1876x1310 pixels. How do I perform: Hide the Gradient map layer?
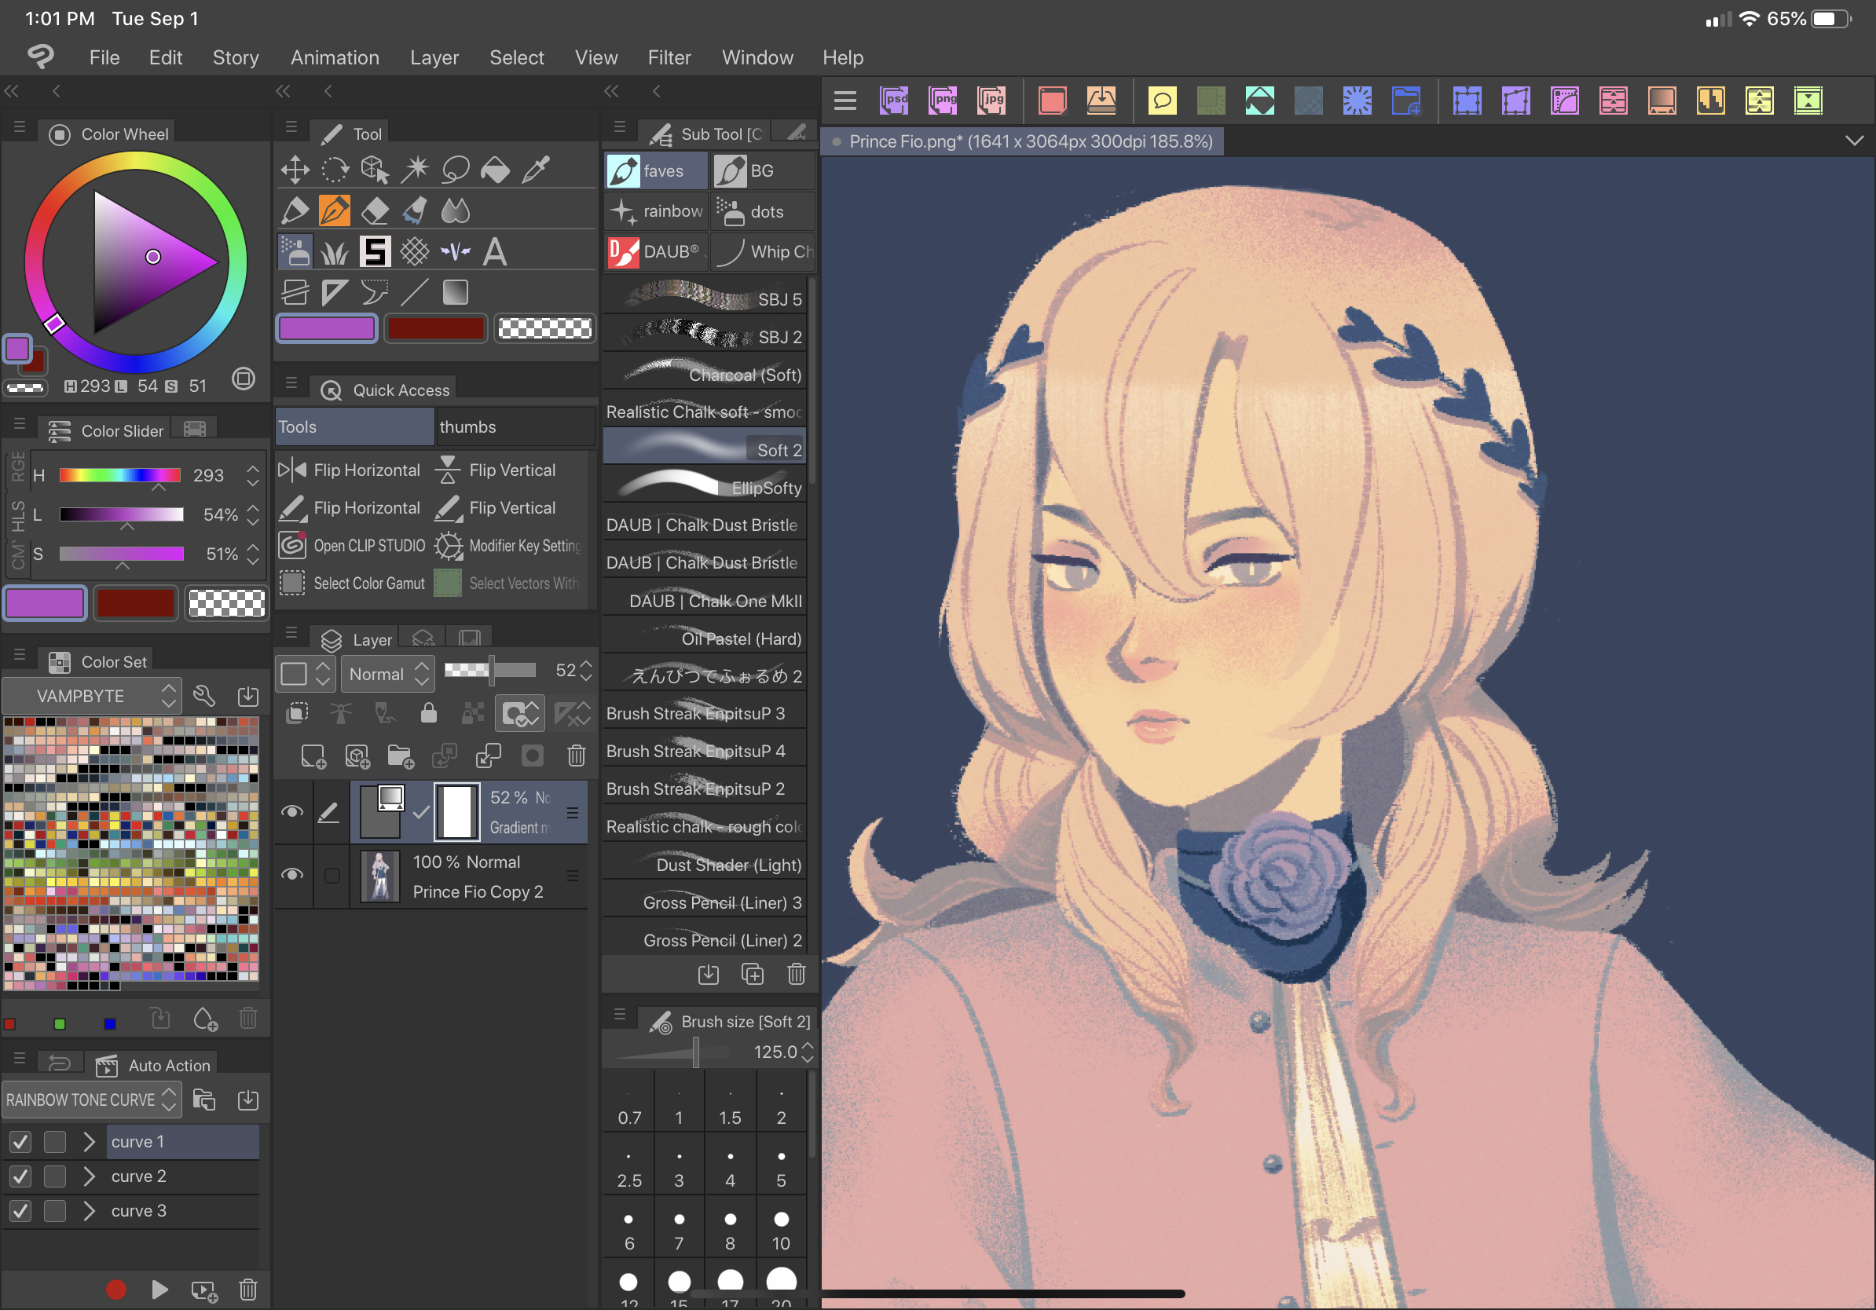[x=291, y=811]
